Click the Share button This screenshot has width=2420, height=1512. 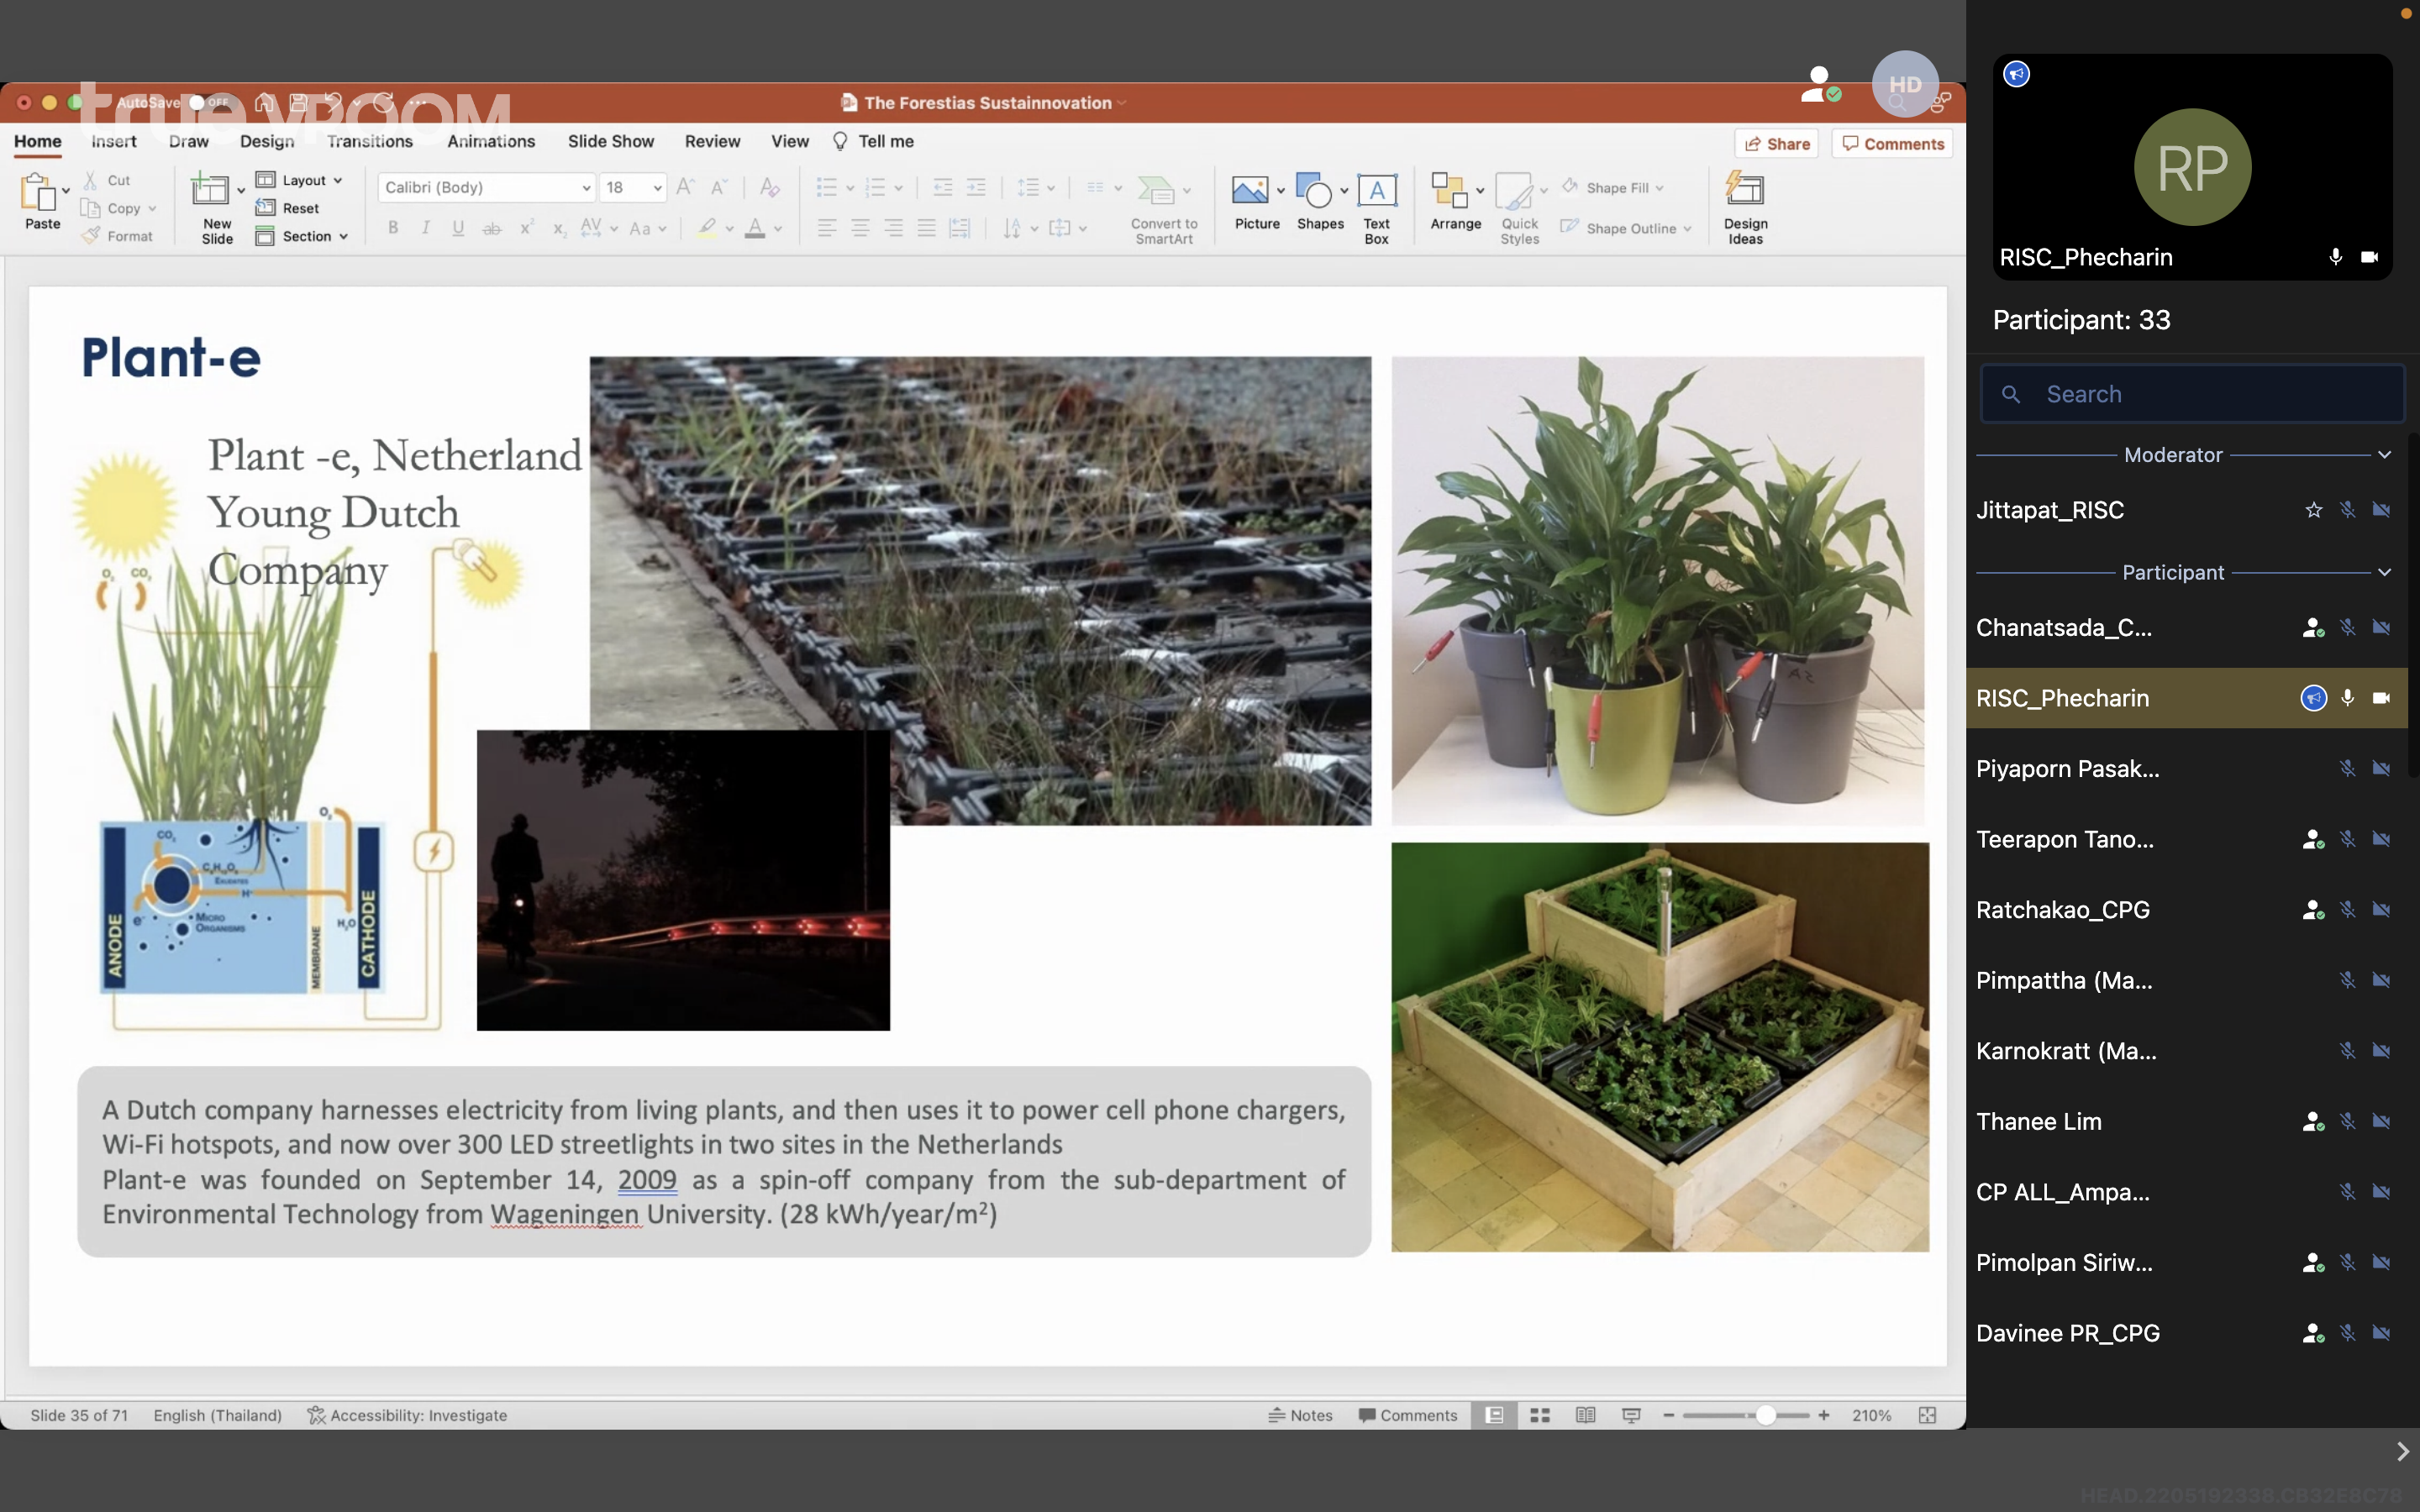[x=1777, y=144]
